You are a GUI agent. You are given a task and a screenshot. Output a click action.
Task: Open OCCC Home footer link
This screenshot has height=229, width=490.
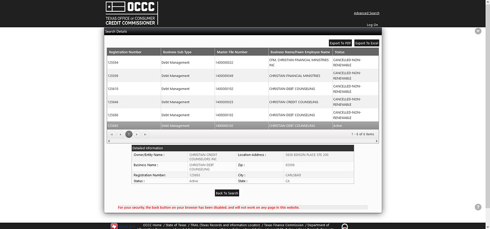[152, 225]
